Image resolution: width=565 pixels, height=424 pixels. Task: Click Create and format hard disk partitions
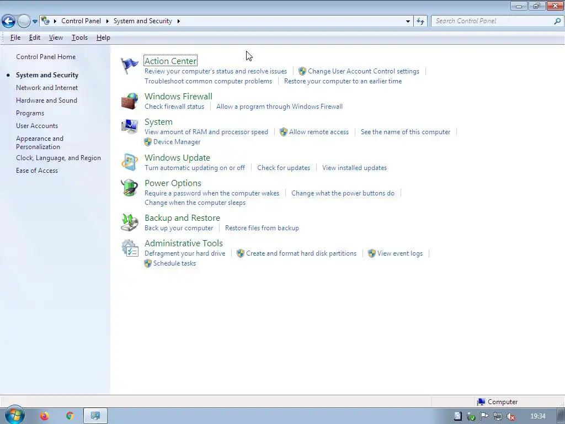pos(301,253)
